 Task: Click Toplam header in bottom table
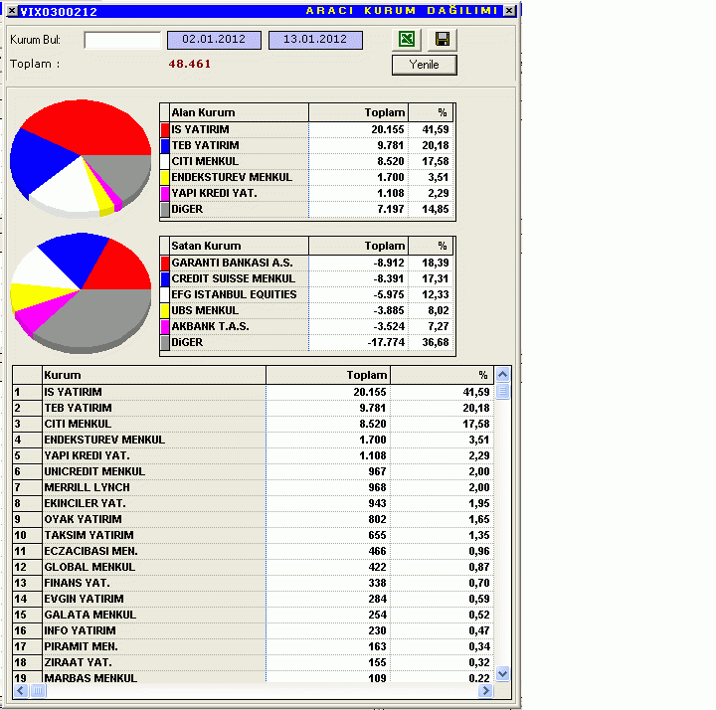328,375
